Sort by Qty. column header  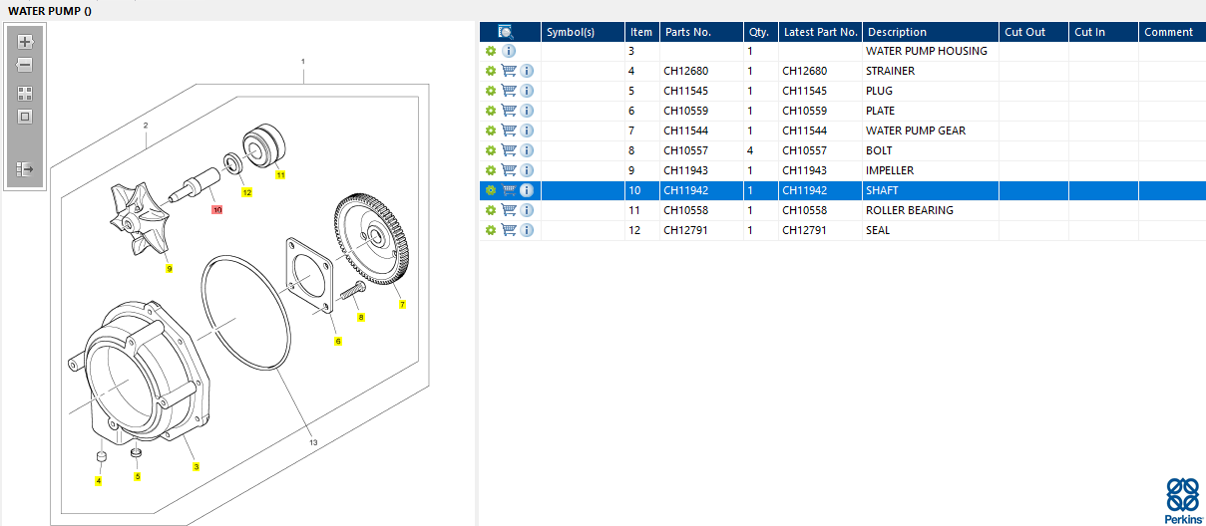click(761, 32)
